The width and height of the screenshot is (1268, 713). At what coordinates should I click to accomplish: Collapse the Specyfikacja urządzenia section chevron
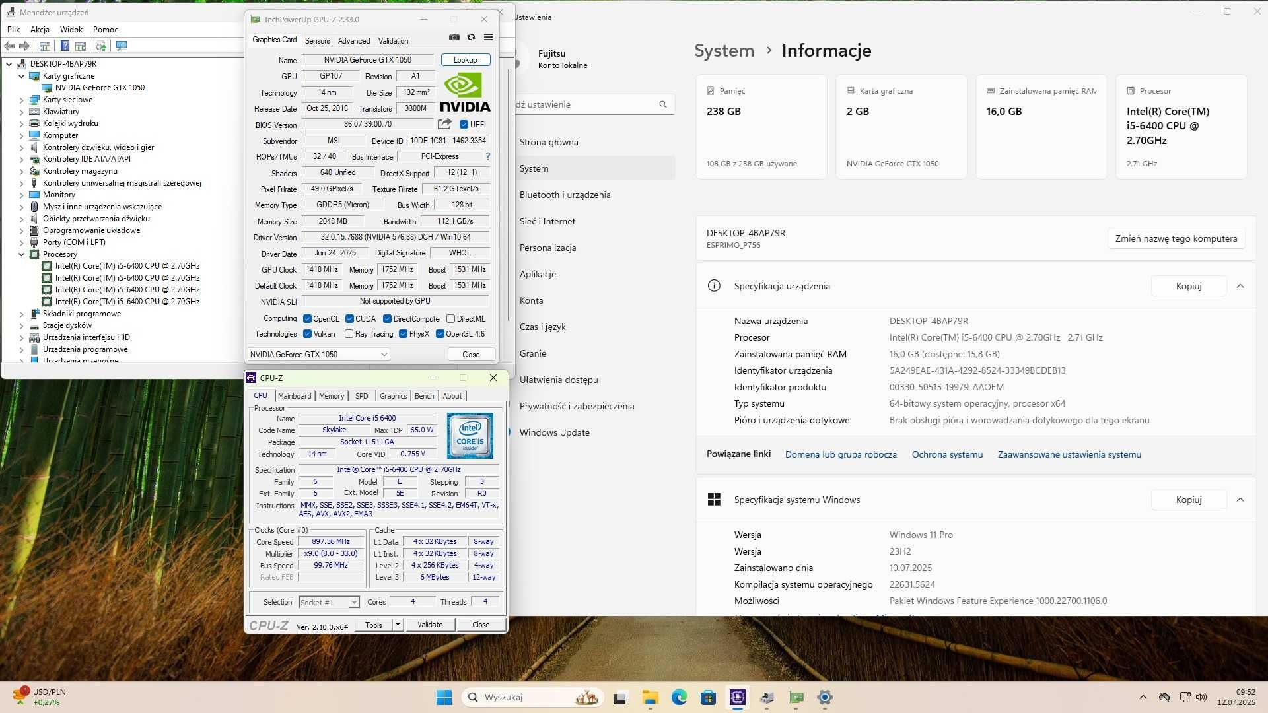[x=1240, y=286]
